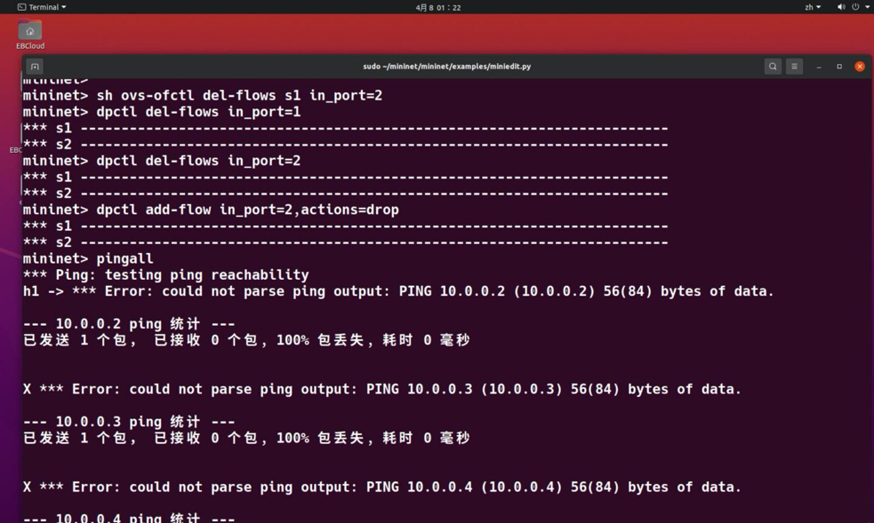Click the power icon in top bar
874x523 pixels.
tap(855, 7)
